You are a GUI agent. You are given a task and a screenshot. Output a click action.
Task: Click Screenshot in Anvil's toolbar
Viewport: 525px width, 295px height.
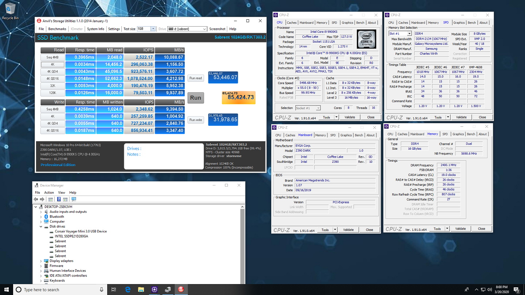(x=217, y=29)
